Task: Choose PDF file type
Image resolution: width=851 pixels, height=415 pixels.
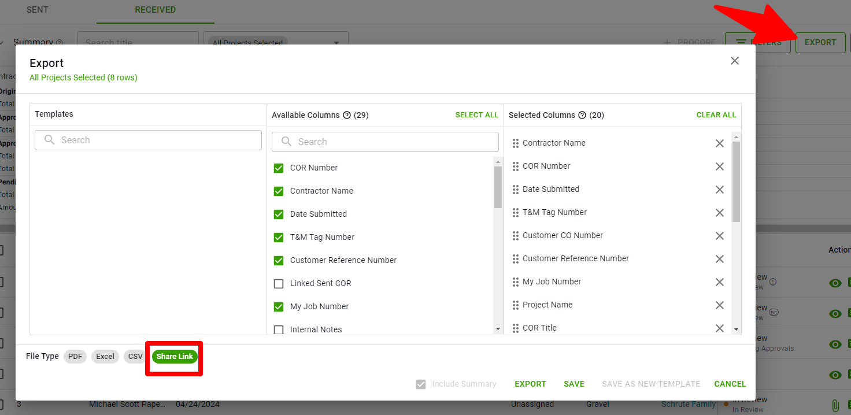Action: click(75, 357)
